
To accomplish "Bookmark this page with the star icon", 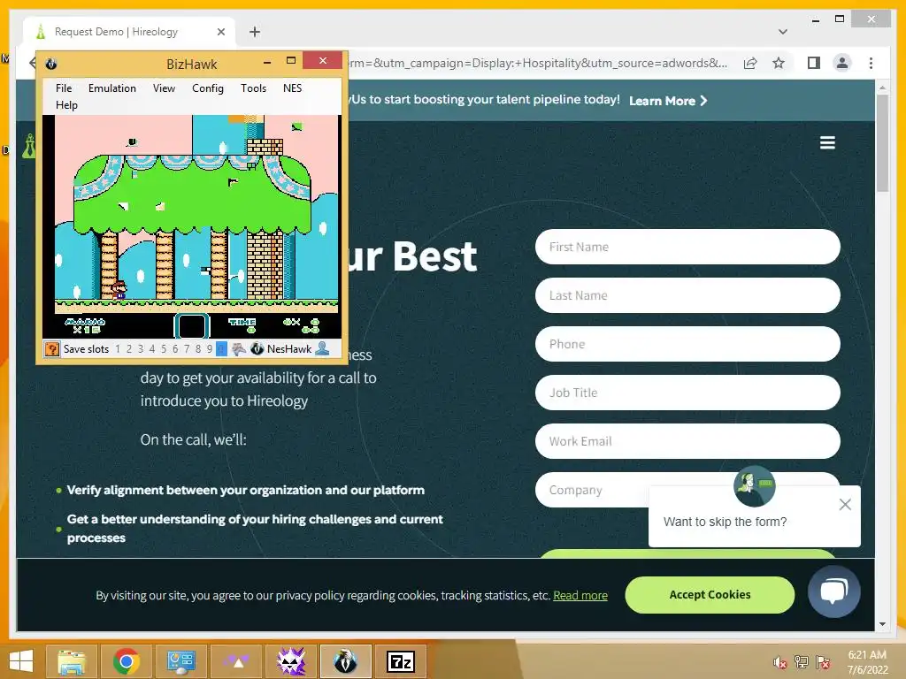I will tap(779, 63).
